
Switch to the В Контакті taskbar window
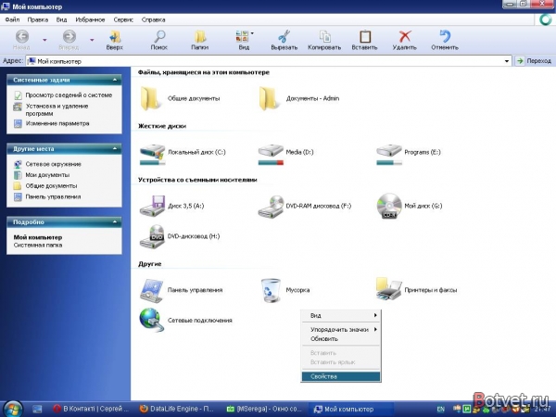[x=91, y=409]
